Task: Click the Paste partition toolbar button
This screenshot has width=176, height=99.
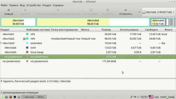Action: point(108,12)
